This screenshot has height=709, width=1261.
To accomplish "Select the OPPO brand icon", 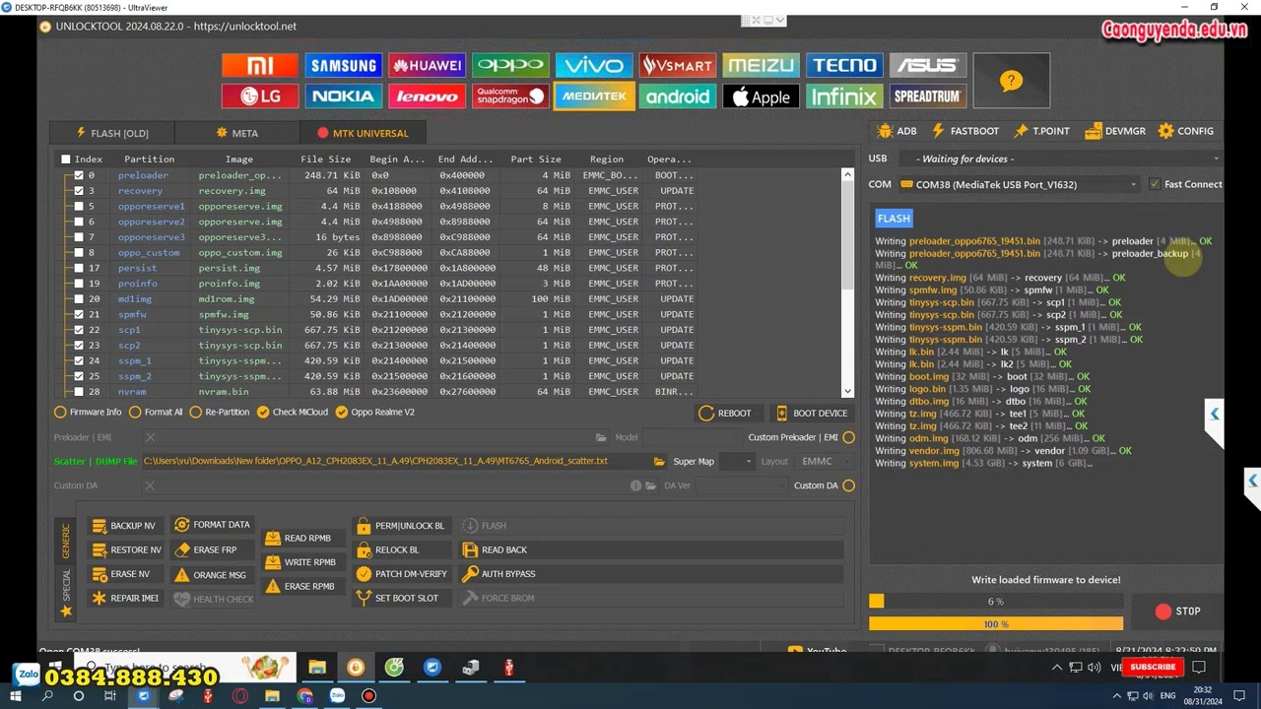I will [x=510, y=65].
